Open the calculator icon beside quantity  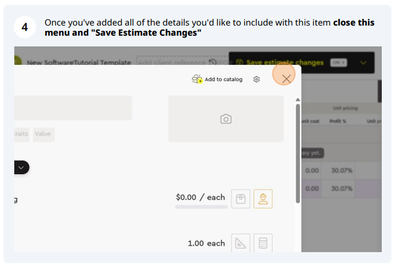pyautogui.click(x=263, y=243)
